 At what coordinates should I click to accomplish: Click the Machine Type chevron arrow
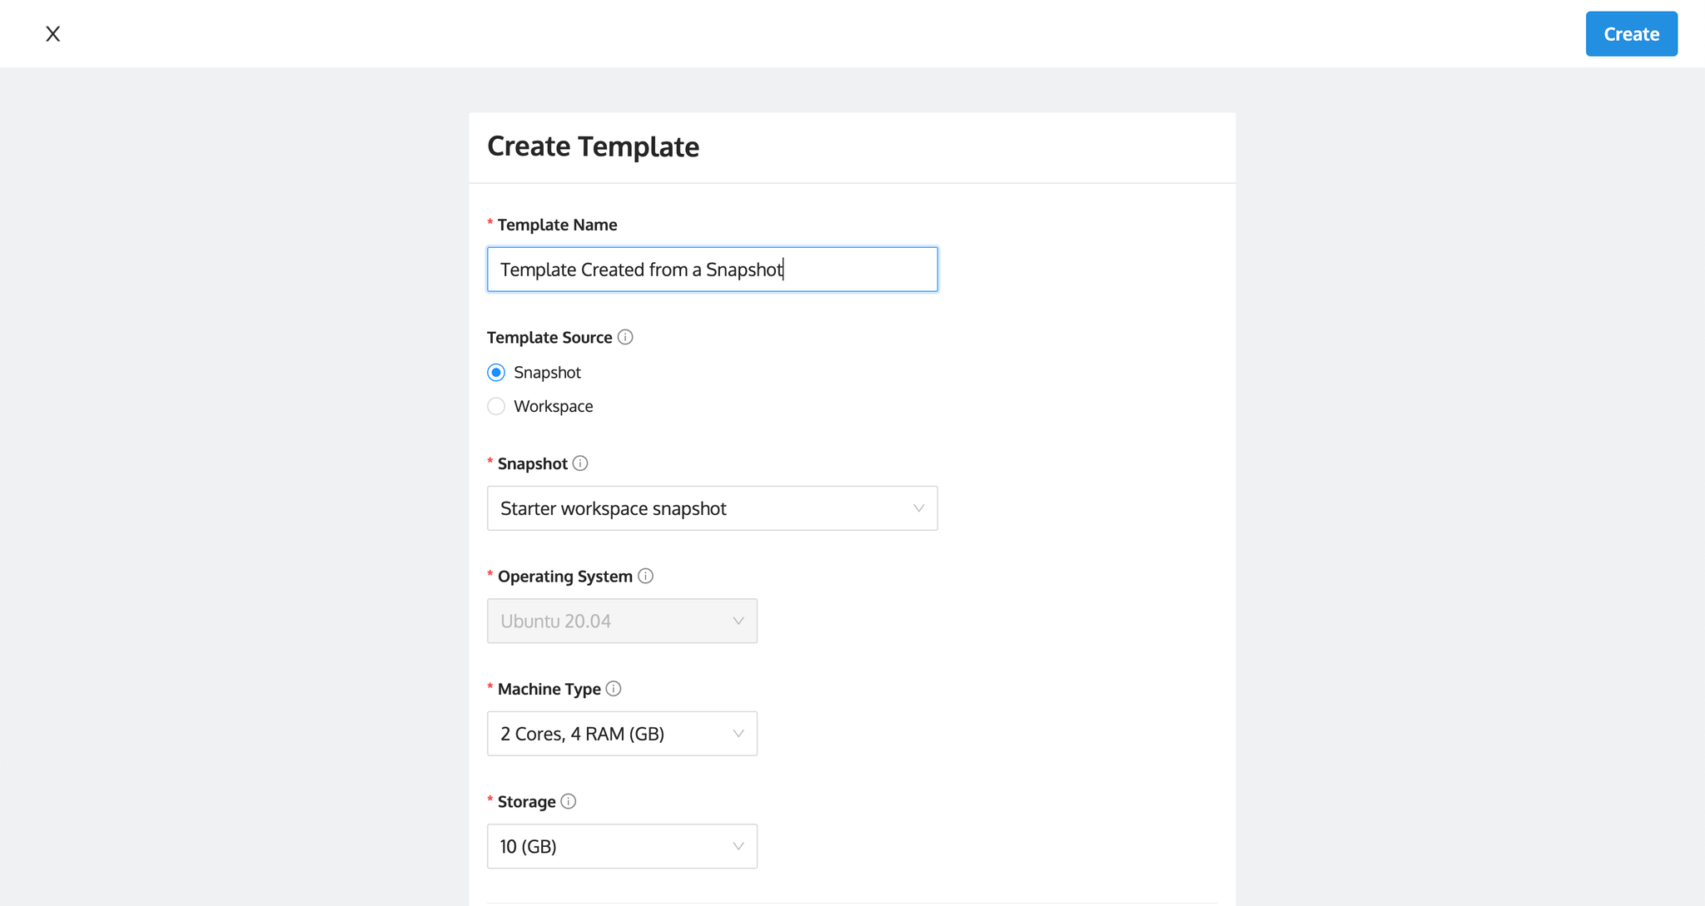tap(738, 734)
